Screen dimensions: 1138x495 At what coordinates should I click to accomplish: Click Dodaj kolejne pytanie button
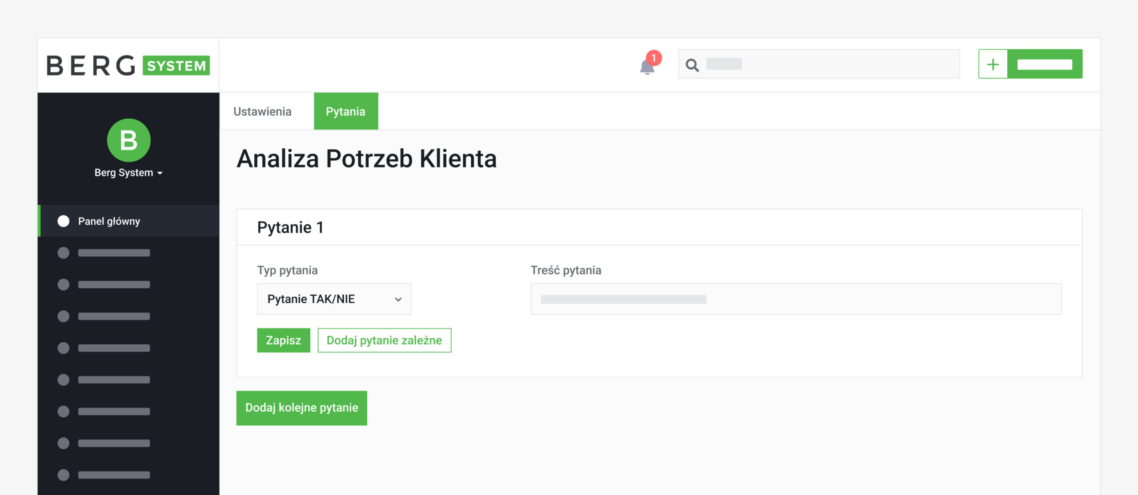tap(302, 408)
